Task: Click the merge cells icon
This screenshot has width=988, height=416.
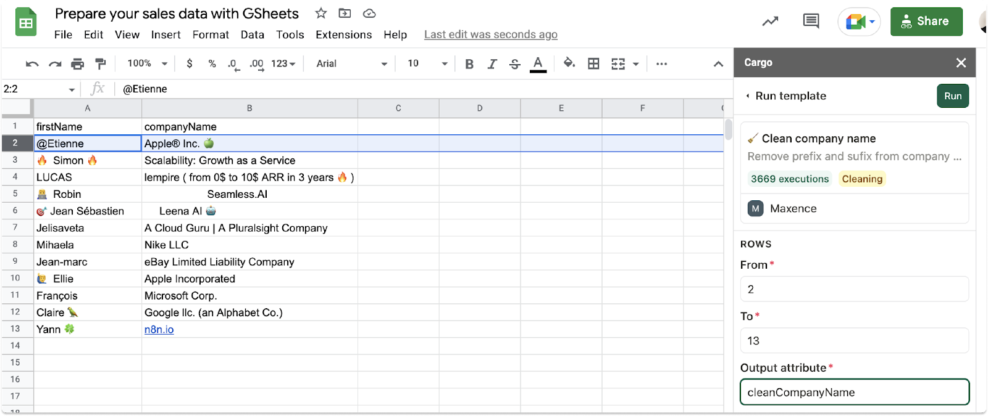Action: point(618,64)
